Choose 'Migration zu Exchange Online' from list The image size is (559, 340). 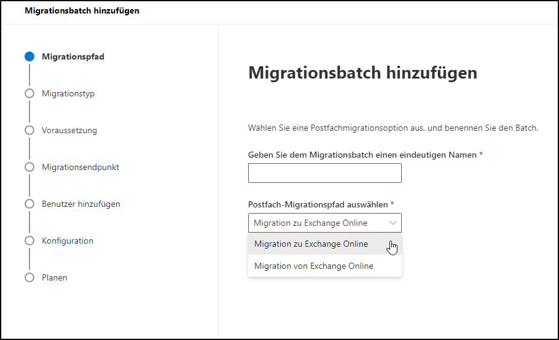tap(311, 244)
